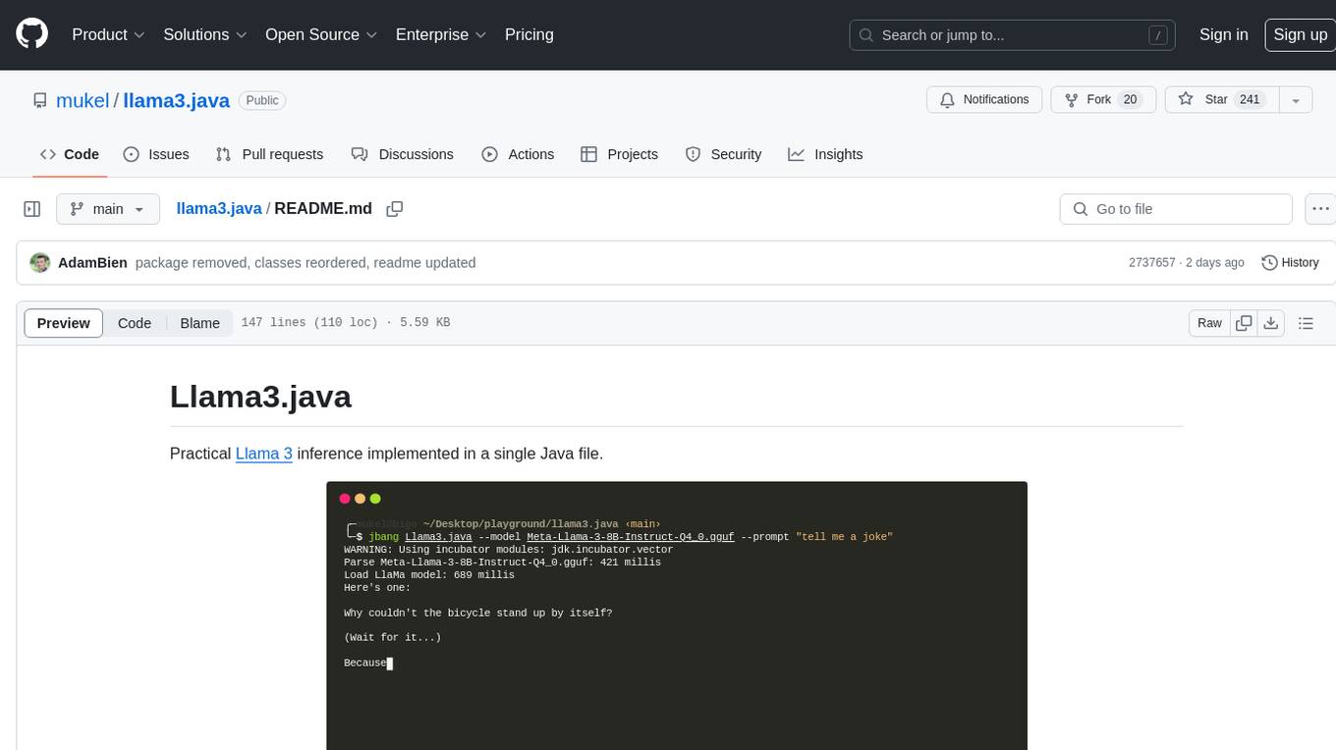1336x750 pixels.
Task: Open the Raw file view
Action: 1209,323
